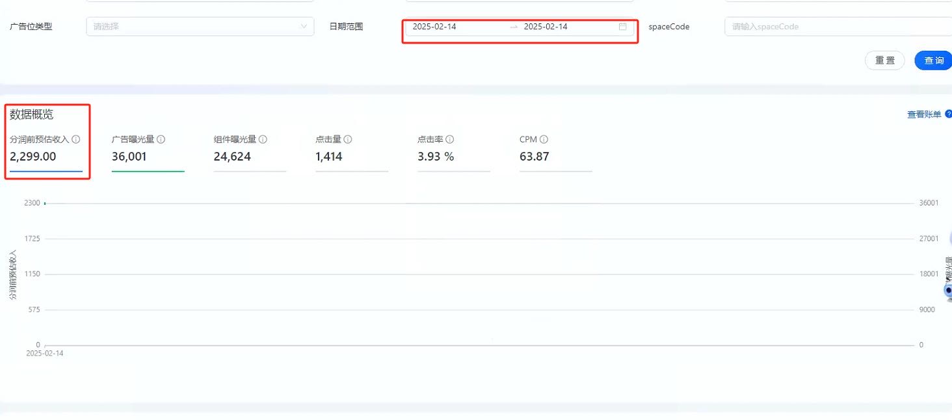The width and height of the screenshot is (952, 420).
Task: Click the 3.93 % click rate value
Action: pyautogui.click(x=436, y=157)
